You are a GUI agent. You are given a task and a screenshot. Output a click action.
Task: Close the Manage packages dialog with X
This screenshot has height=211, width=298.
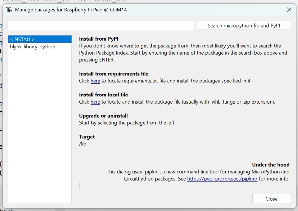[289, 10]
